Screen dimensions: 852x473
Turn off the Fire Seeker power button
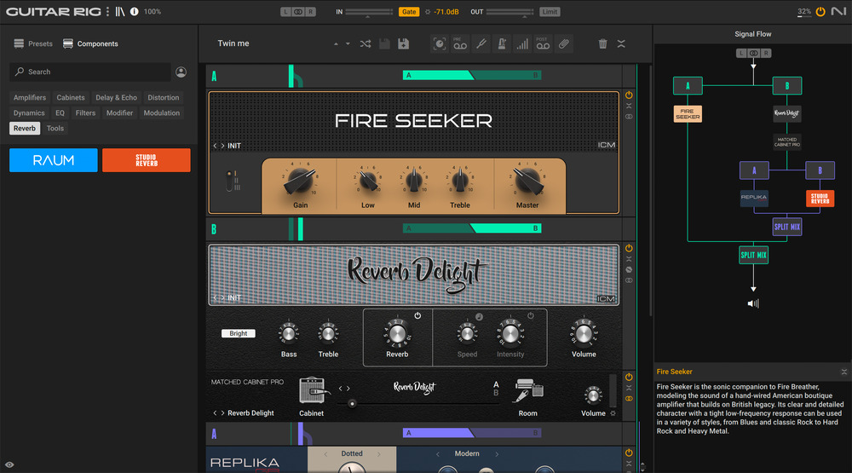[x=629, y=95]
